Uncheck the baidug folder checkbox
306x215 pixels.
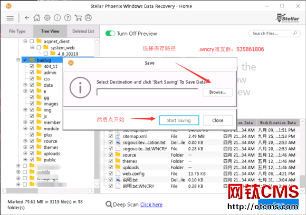25,60
